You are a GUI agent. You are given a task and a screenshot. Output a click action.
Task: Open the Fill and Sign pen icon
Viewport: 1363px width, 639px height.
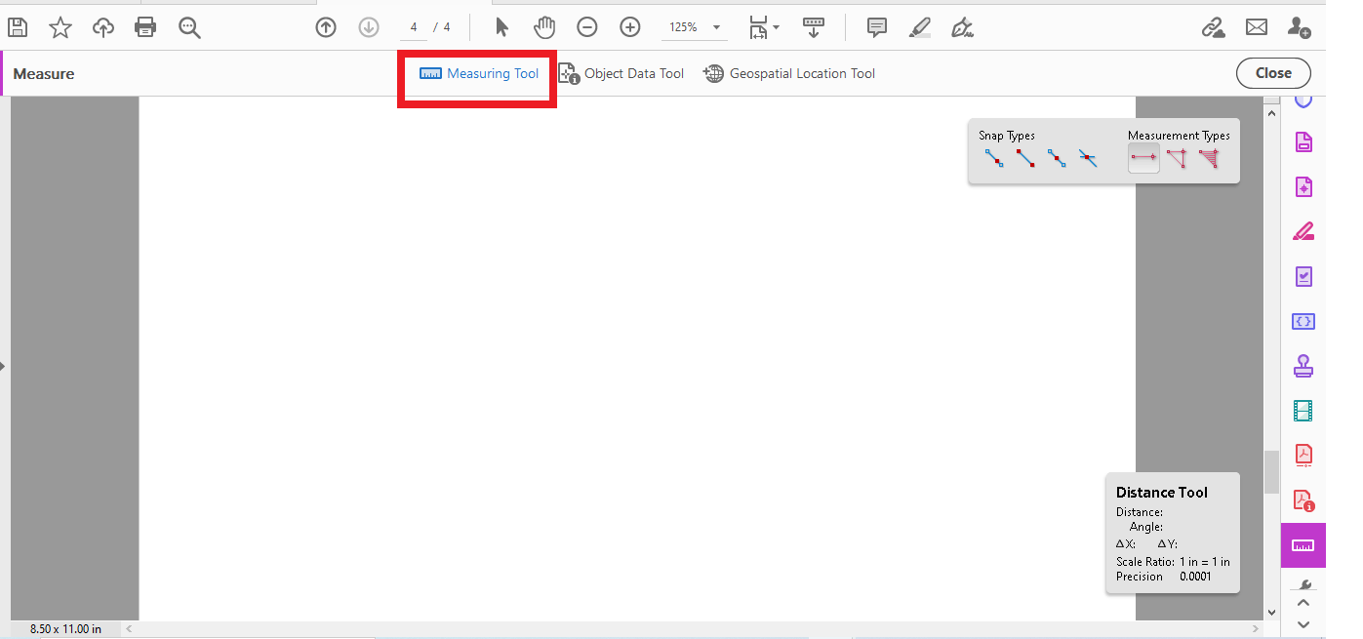962,26
